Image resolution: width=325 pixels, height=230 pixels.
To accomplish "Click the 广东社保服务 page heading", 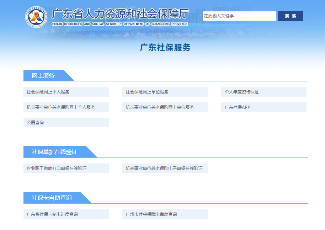I will tap(165, 47).
